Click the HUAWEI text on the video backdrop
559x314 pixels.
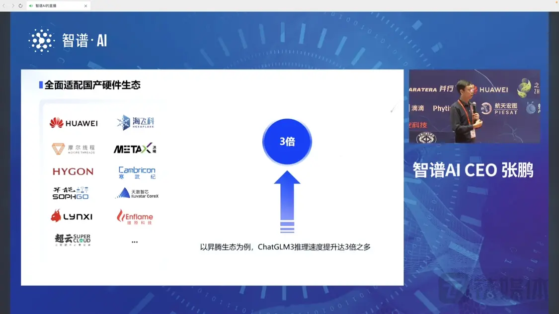click(493, 90)
